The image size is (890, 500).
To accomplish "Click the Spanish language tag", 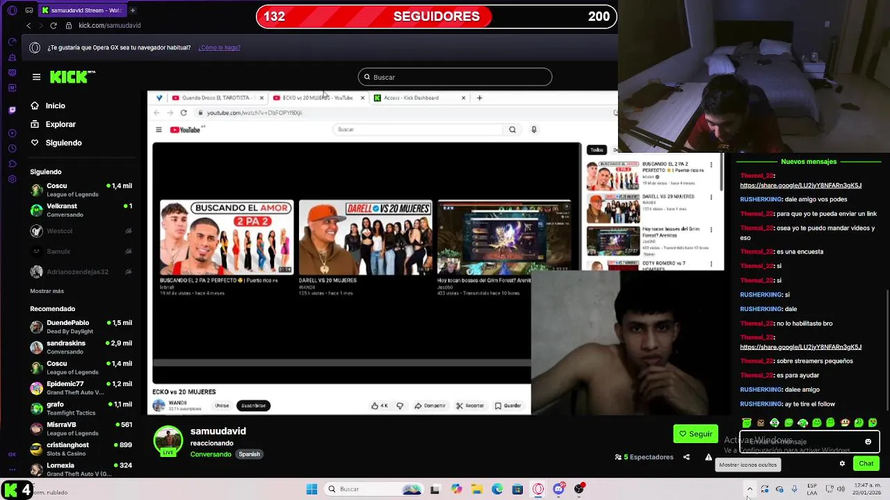I will coord(249,454).
